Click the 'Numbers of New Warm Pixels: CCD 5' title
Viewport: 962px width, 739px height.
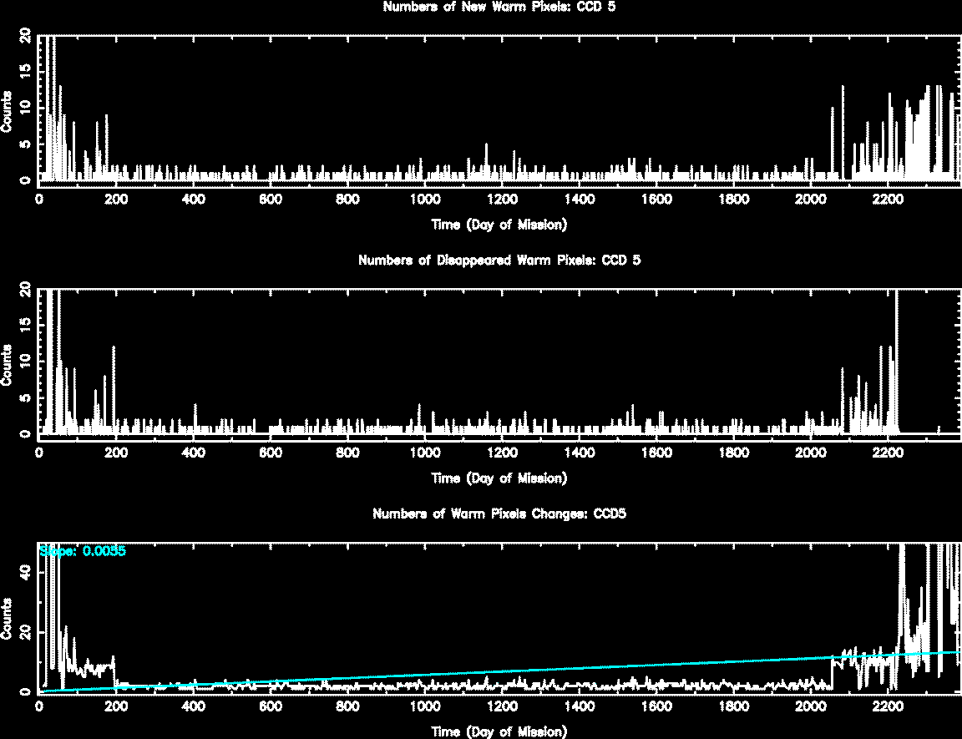pyautogui.click(x=499, y=8)
